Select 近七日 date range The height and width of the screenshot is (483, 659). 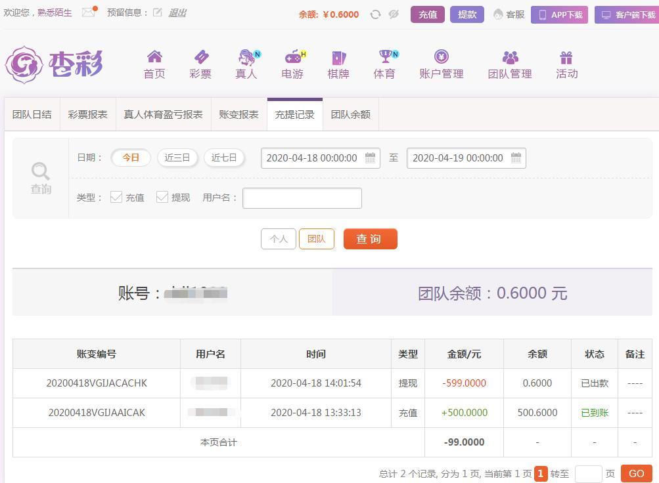click(x=224, y=157)
